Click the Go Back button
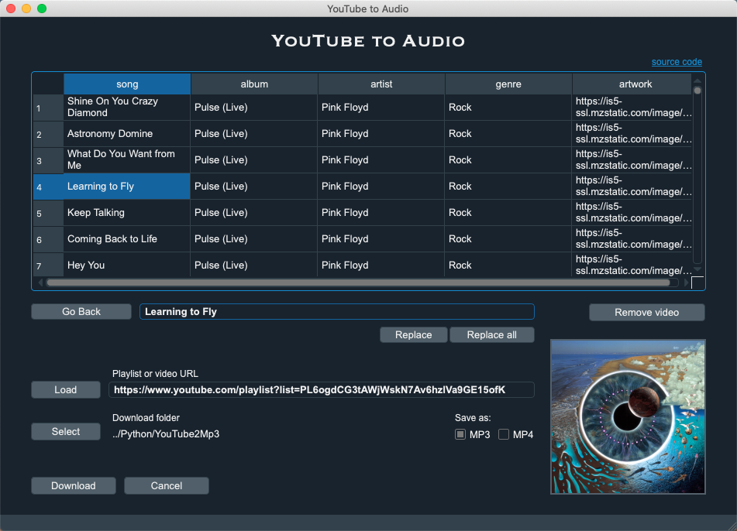This screenshot has height=531, width=737. [81, 312]
